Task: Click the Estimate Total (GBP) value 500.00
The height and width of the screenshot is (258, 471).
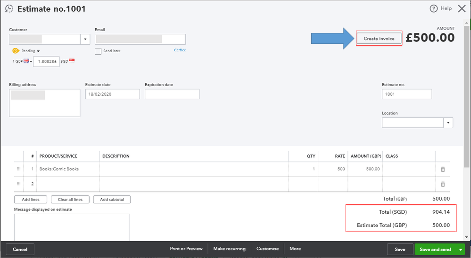Action: [x=441, y=226]
